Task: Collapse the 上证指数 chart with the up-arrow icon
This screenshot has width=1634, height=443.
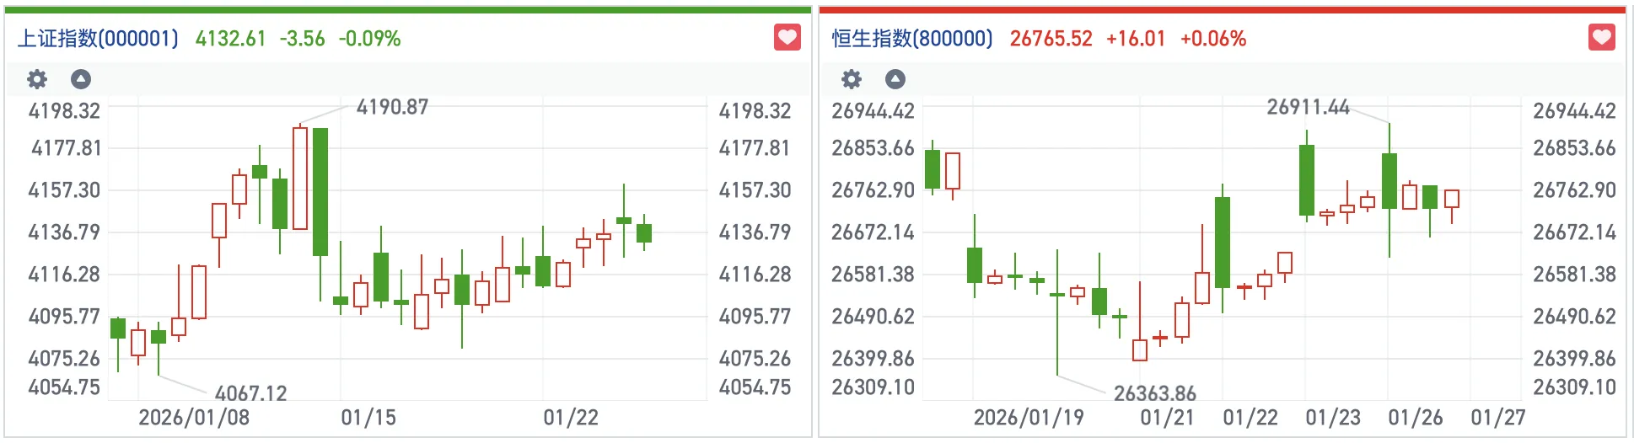Action: [81, 79]
